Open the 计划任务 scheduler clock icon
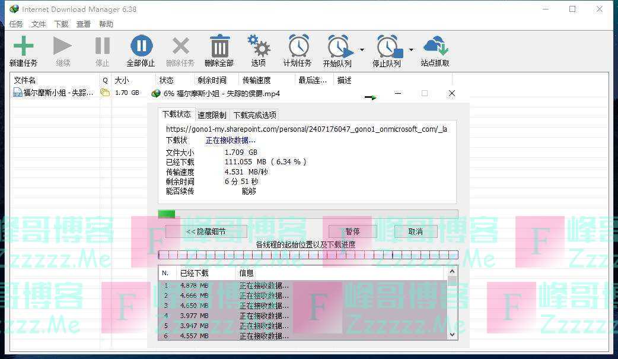This screenshot has height=359, width=618. click(x=298, y=46)
